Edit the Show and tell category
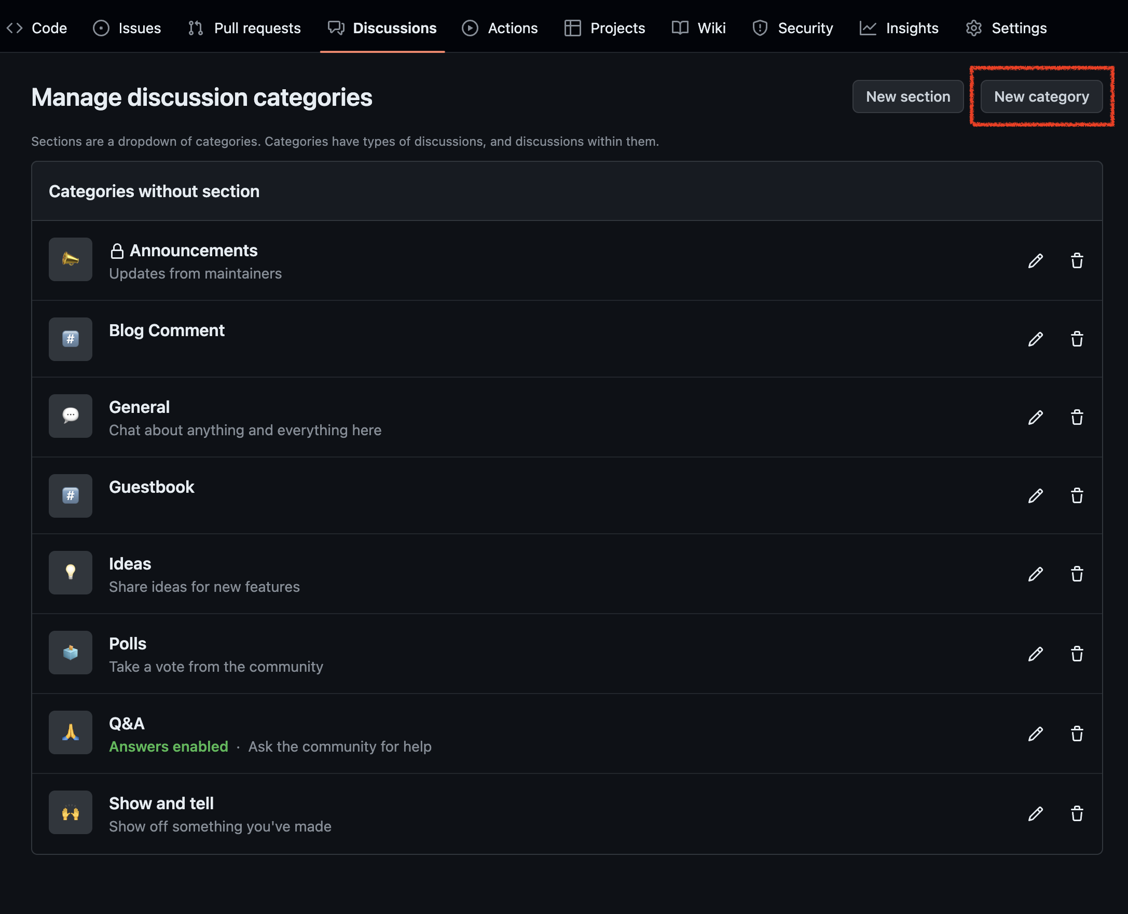Image resolution: width=1128 pixels, height=914 pixels. pos(1035,814)
